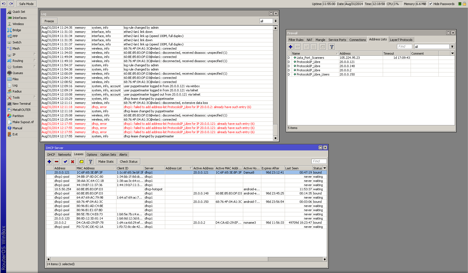
Task: Open the Interfaces menu item
Action: [19, 18]
